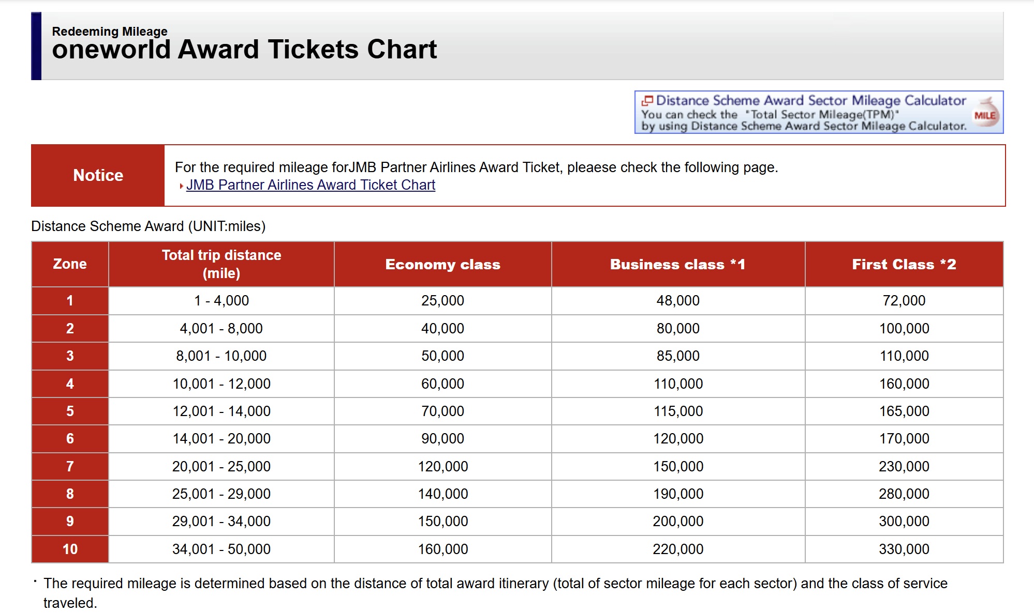
Task: Select the 14,001 - 20,000 distance cell
Action: tap(221, 439)
